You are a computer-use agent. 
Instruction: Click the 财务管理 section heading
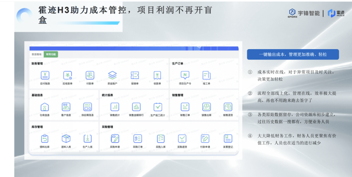point(37,64)
